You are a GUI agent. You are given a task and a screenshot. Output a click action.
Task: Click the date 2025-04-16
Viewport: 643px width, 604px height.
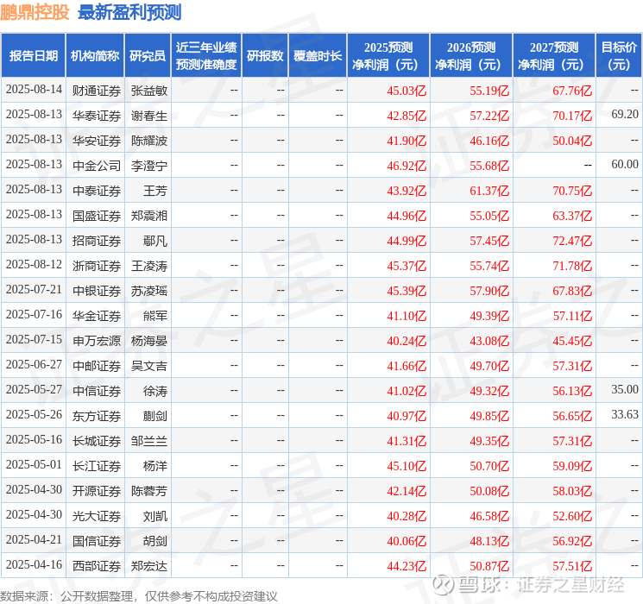34,564
